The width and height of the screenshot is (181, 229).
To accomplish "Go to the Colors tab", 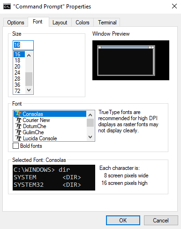I will click(83, 23).
